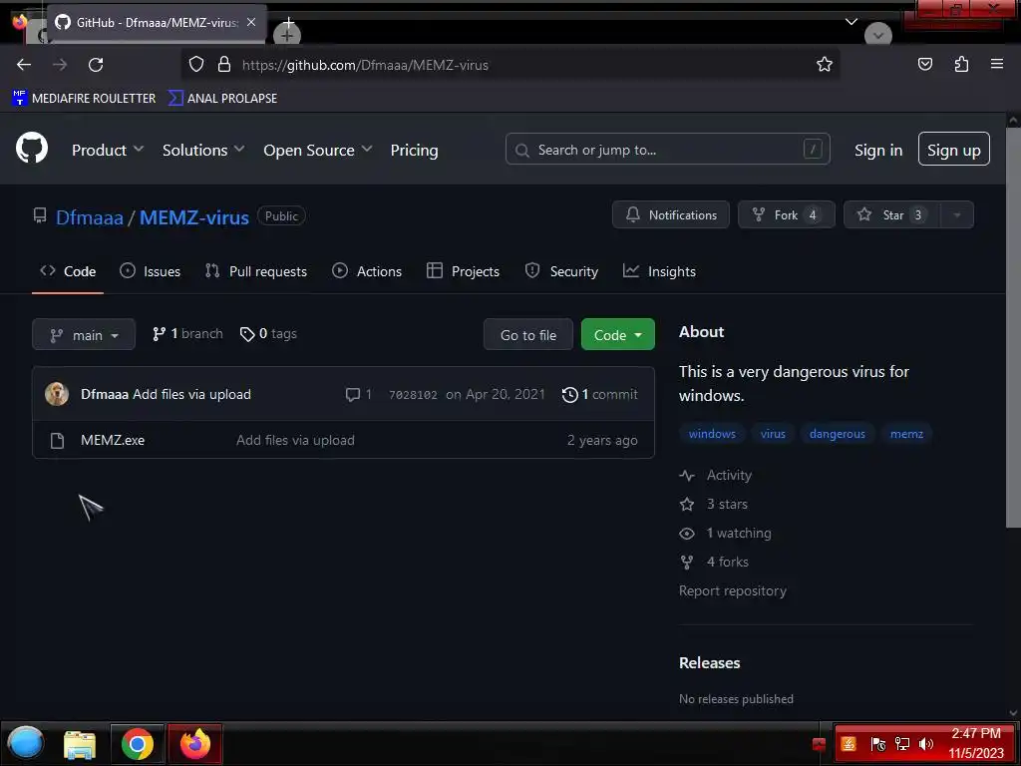Open the MEDIAFIRE ROULETTER bookmark
The width and height of the screenshot is (1021, 766).
[84, 99]
